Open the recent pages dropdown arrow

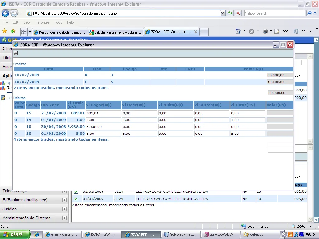21,13
